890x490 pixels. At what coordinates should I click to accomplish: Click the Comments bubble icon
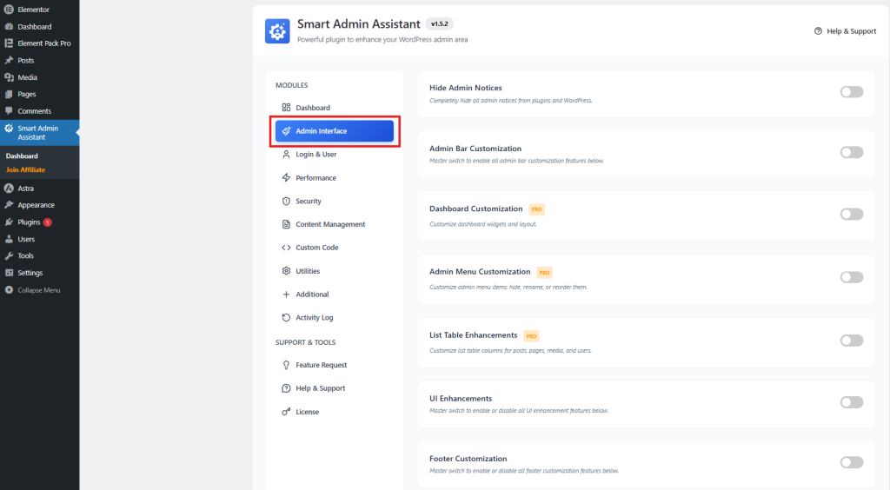[x=9, y=111]
